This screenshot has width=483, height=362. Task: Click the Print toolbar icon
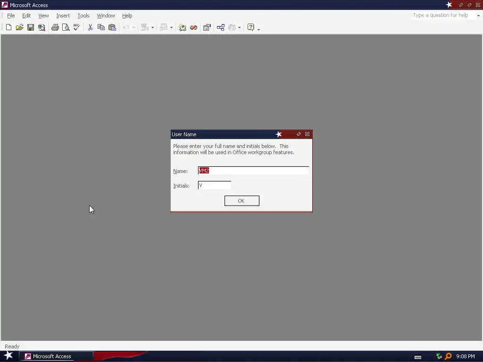[55, 27]
